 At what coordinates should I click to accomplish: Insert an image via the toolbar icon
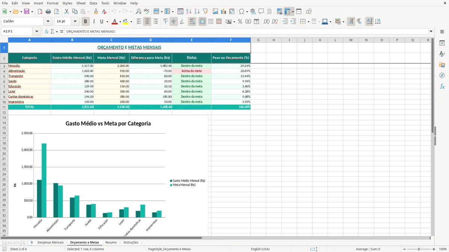point(216,12)
